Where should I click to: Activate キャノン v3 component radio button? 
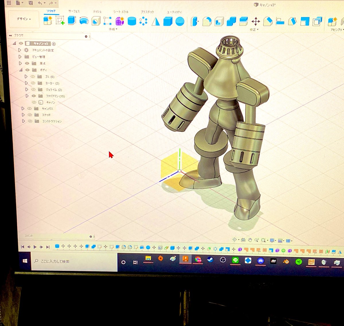pyautogui.click(x=54, y=44)
